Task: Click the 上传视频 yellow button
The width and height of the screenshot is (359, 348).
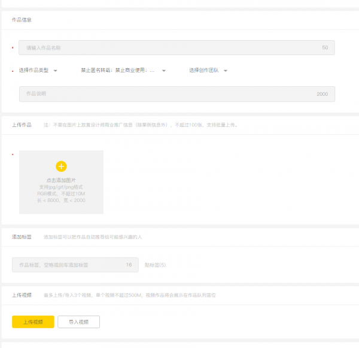Action: pos(33,322)
